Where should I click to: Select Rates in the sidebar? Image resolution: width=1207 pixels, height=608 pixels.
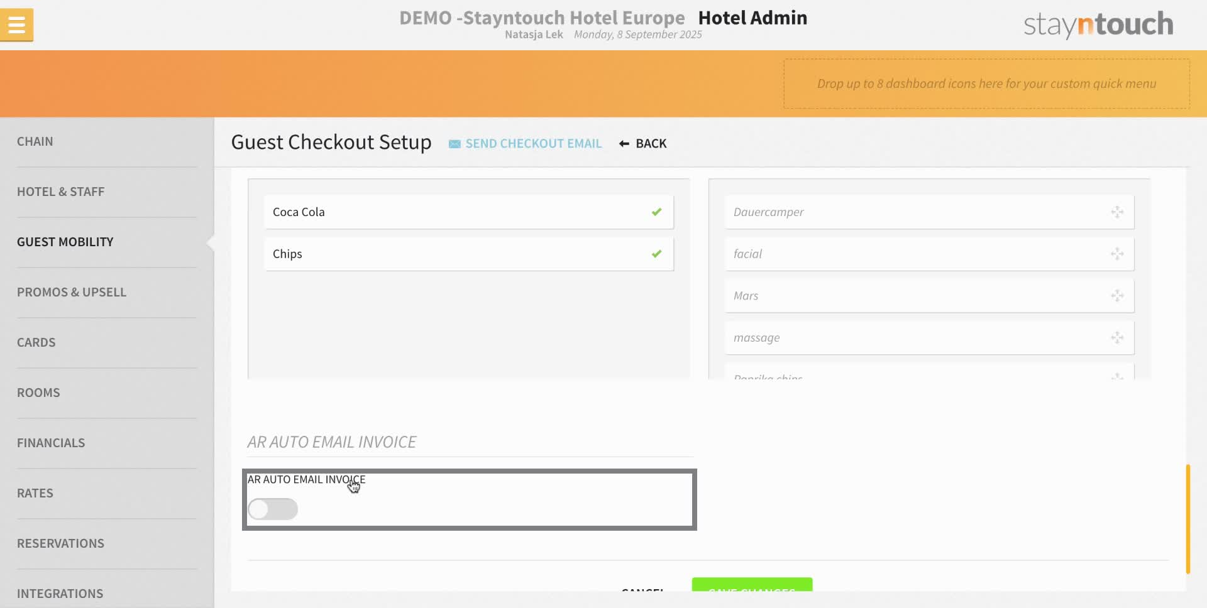point(35,492)
